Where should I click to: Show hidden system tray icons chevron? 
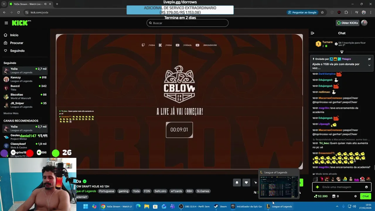[x=337, y=206]
